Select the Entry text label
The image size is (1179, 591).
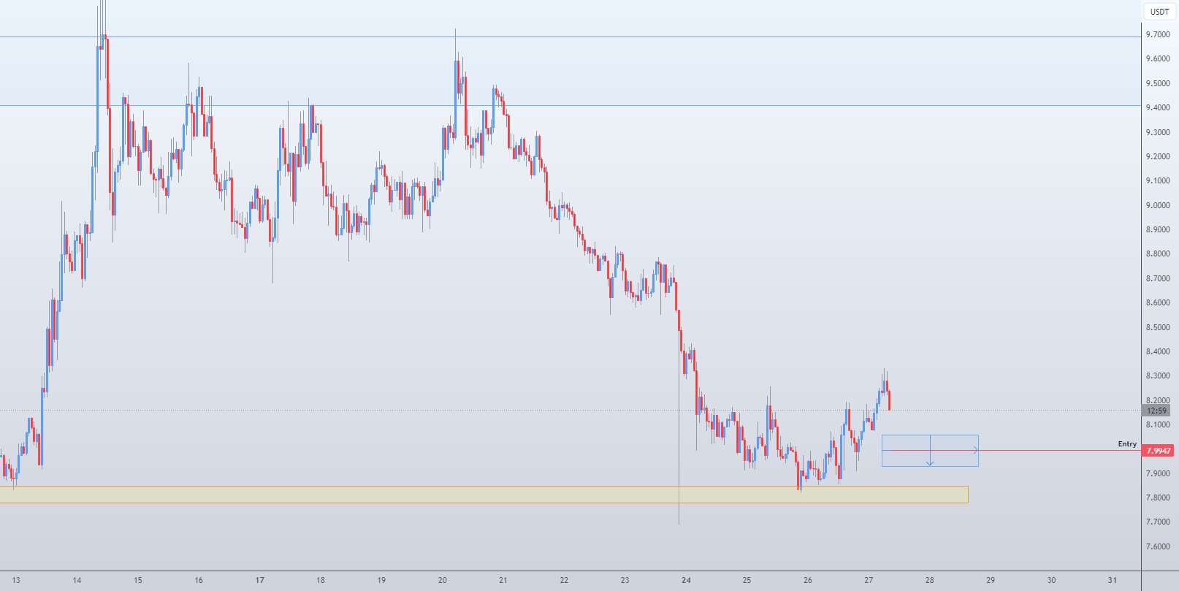(1127, 444)
